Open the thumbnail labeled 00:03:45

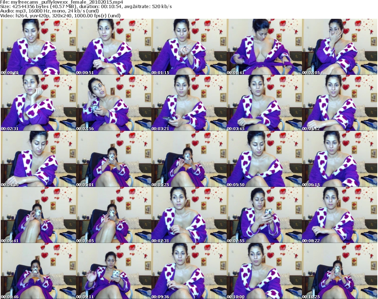[264, 103]
